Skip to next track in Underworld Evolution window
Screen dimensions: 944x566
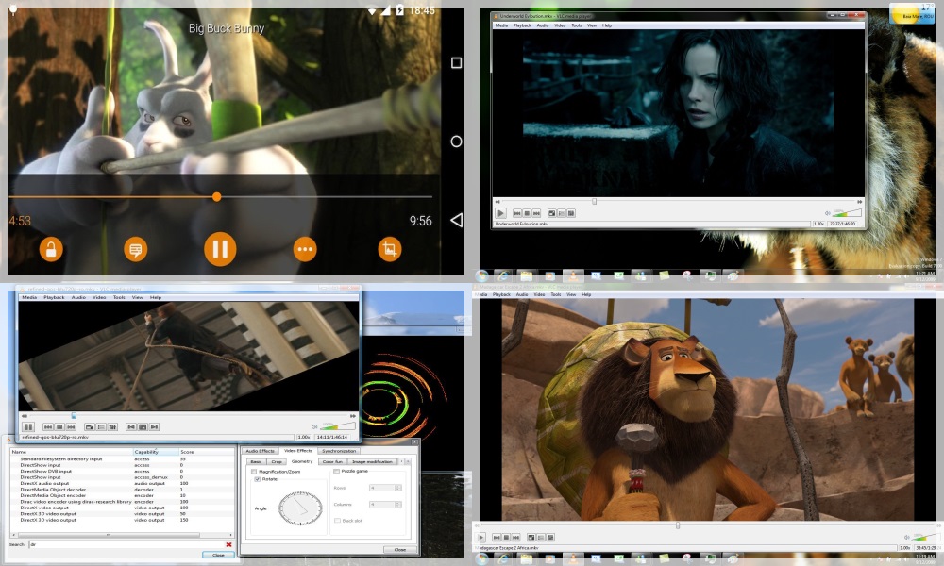point(536,213)
